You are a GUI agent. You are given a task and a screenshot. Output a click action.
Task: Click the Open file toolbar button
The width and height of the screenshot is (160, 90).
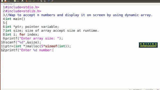click(7, 1)
